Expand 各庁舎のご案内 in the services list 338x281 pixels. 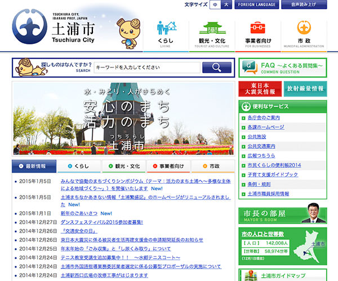263,117
